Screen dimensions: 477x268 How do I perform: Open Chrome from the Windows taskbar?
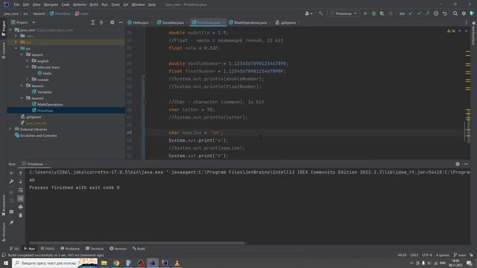(116, 263)
